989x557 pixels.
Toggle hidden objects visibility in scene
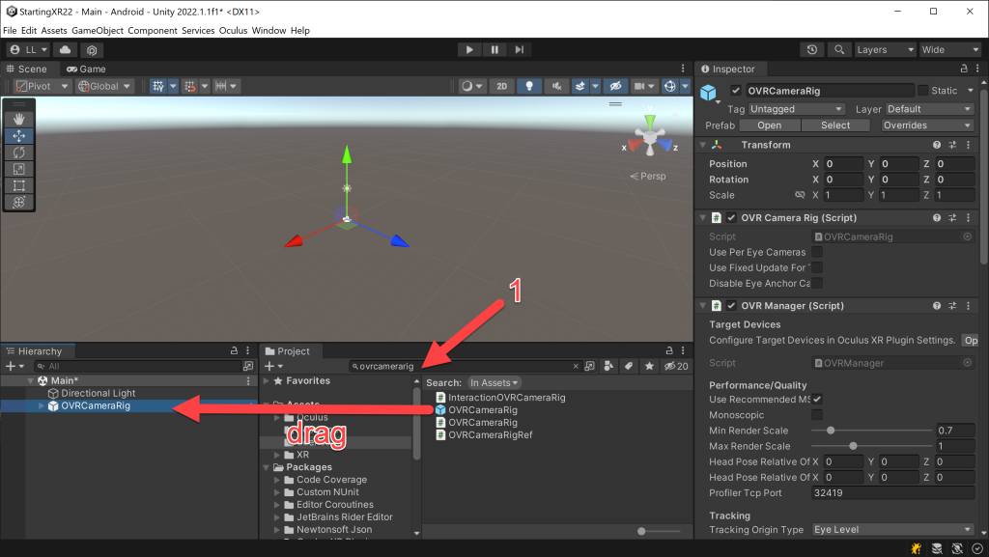click(x=615, y=86)
